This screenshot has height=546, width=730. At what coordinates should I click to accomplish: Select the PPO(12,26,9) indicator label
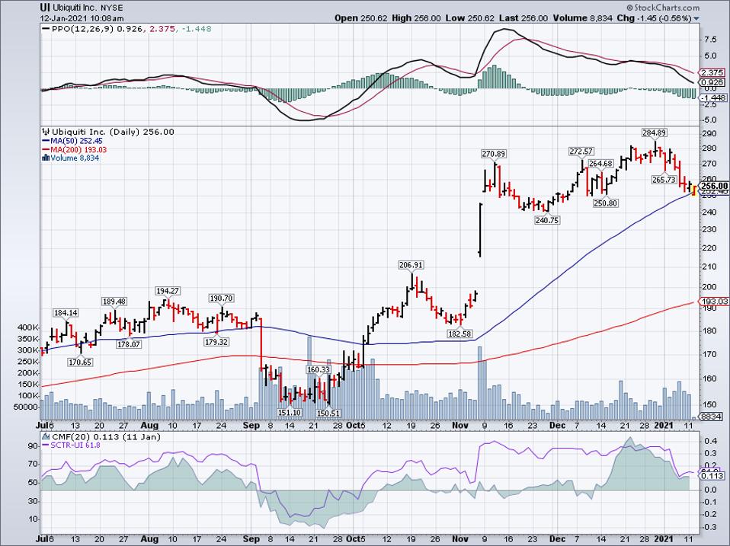(83, 29)
